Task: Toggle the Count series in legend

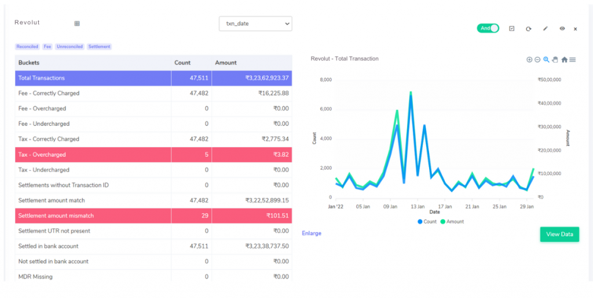Action: (427, 222)
